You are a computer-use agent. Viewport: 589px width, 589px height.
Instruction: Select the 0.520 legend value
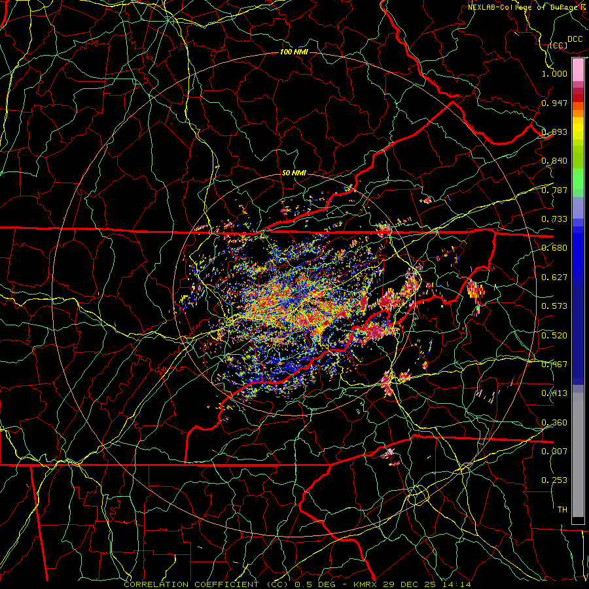(x=554, y=336)
